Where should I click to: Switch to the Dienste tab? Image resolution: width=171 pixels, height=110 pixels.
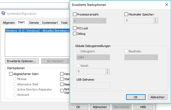click(x=34, y=23)
